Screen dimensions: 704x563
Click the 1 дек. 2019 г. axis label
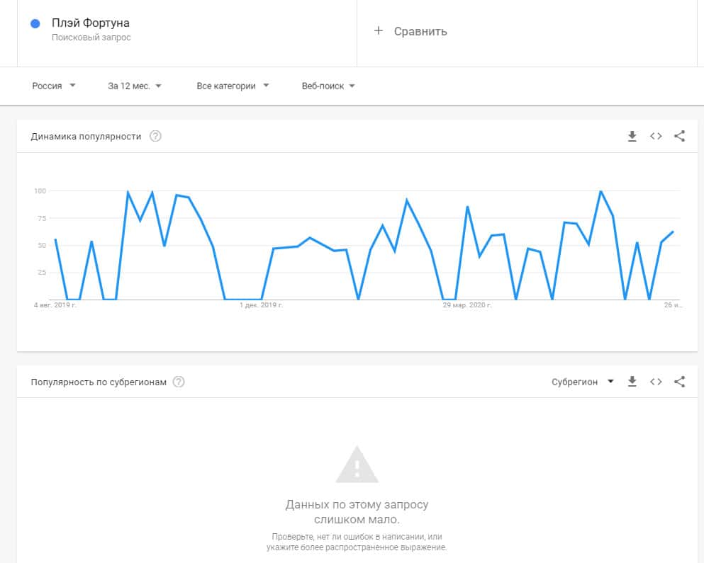[x=261, y=305]
